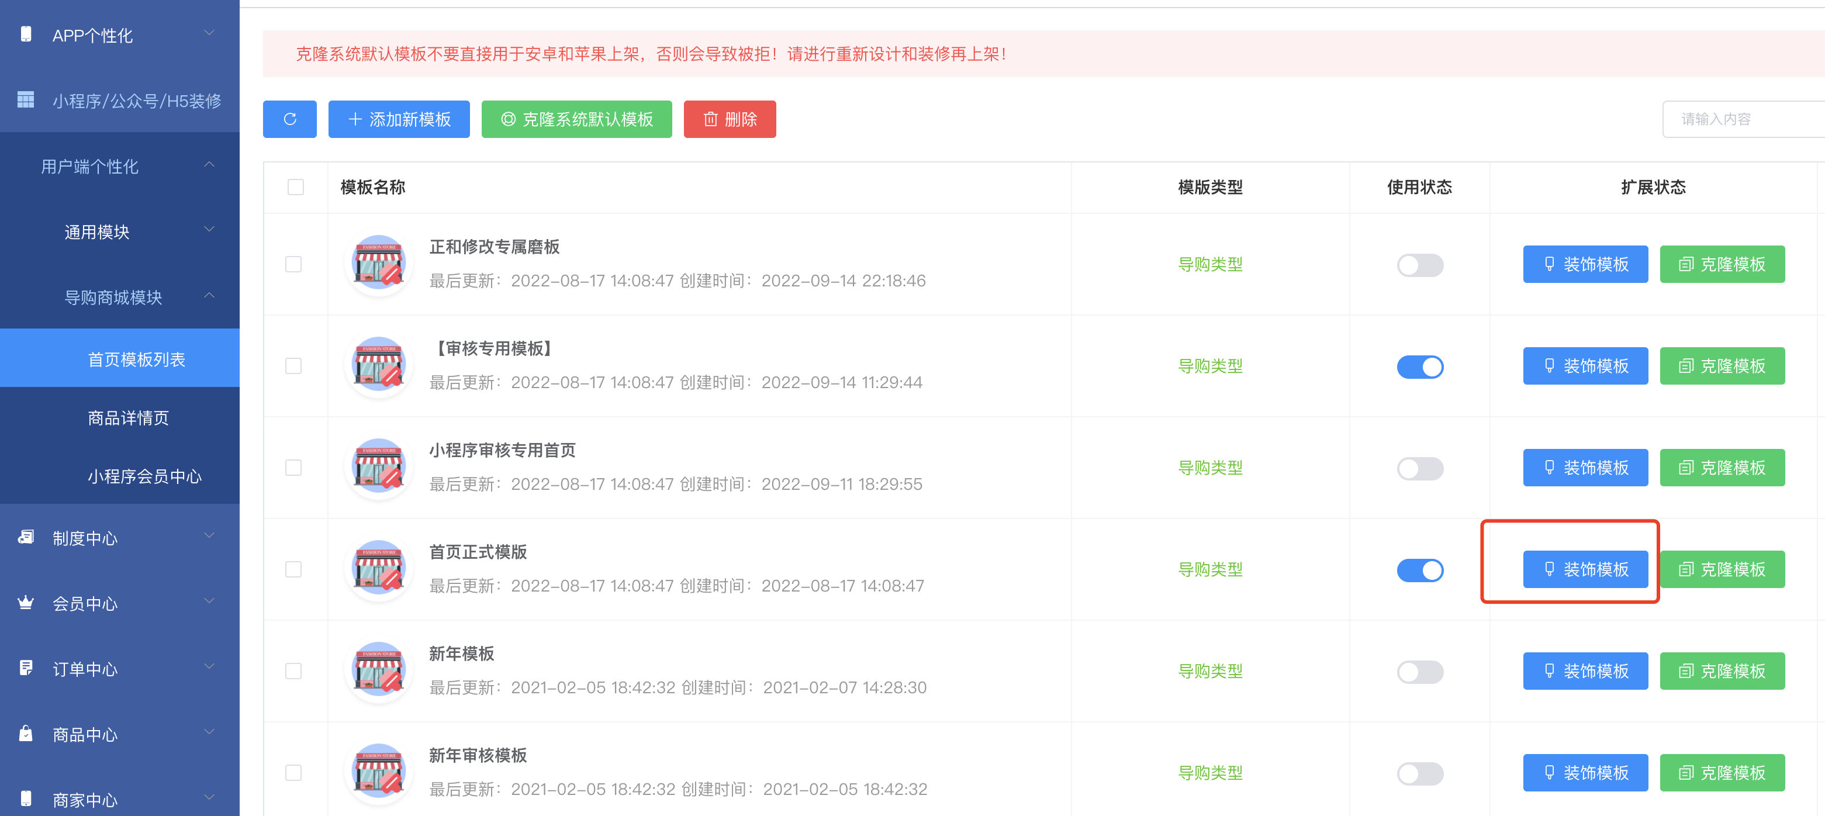1825x816 pixels.
Task: Toggle the select-all checkbox in table header
Action: pos(295,187)
